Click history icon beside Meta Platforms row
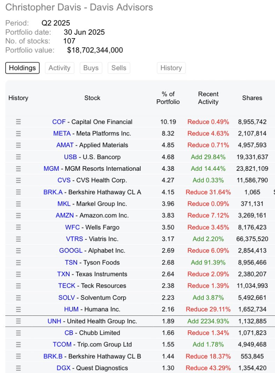Screen dimensions: 275x373 pyautogui.click(x=18, y=133)
